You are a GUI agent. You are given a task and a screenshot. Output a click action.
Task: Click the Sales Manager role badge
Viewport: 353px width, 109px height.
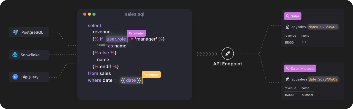tap(300, 68)
